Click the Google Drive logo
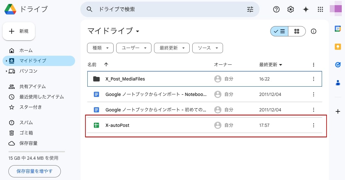 (x=10, y=9)
